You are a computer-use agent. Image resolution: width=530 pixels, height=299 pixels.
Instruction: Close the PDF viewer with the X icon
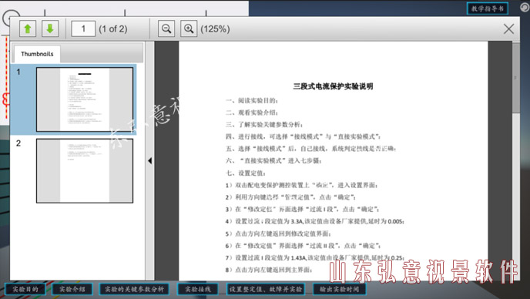pos(508,29)
